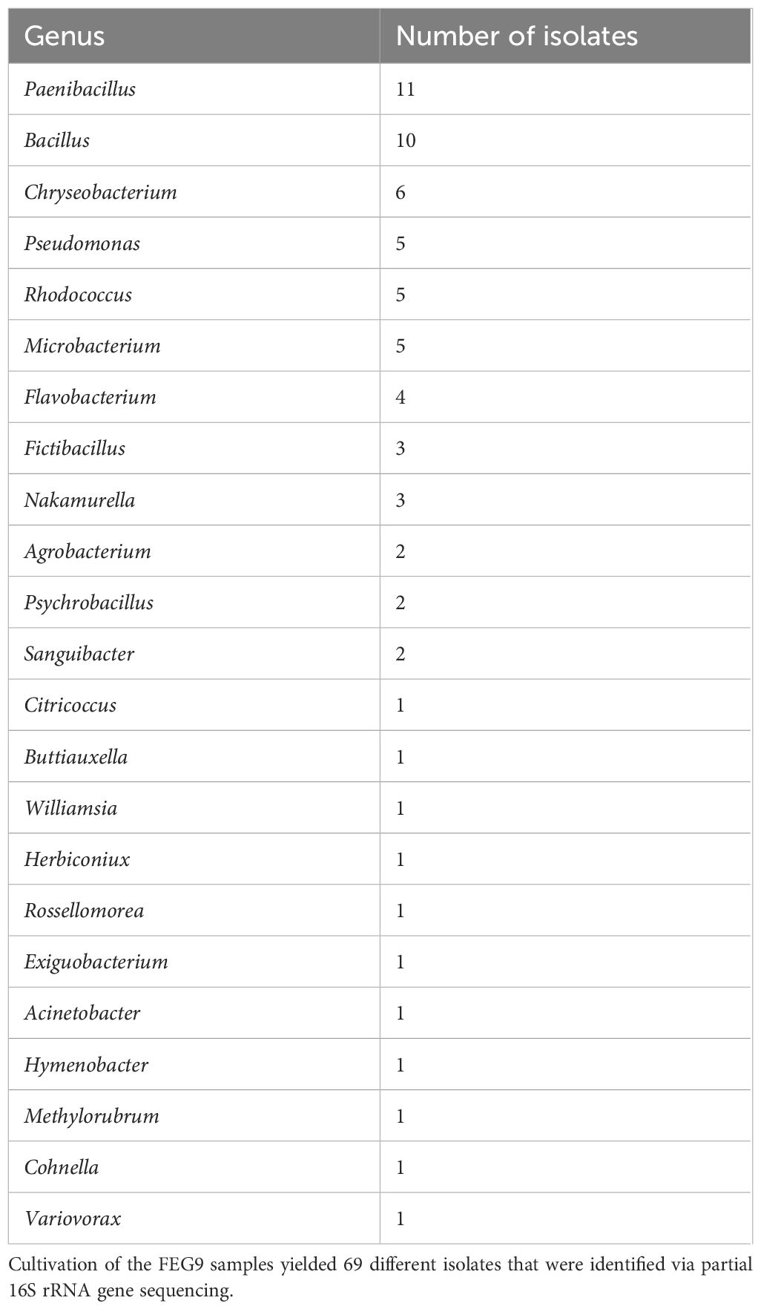The image size is (761, 1309).
Task: Click the Microbacterium table entry
Action: click(92, 346)
